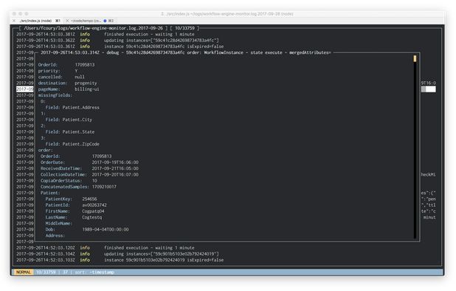Click 'Field: Patient.ZipCode' entry

click(x=72, y=144)
